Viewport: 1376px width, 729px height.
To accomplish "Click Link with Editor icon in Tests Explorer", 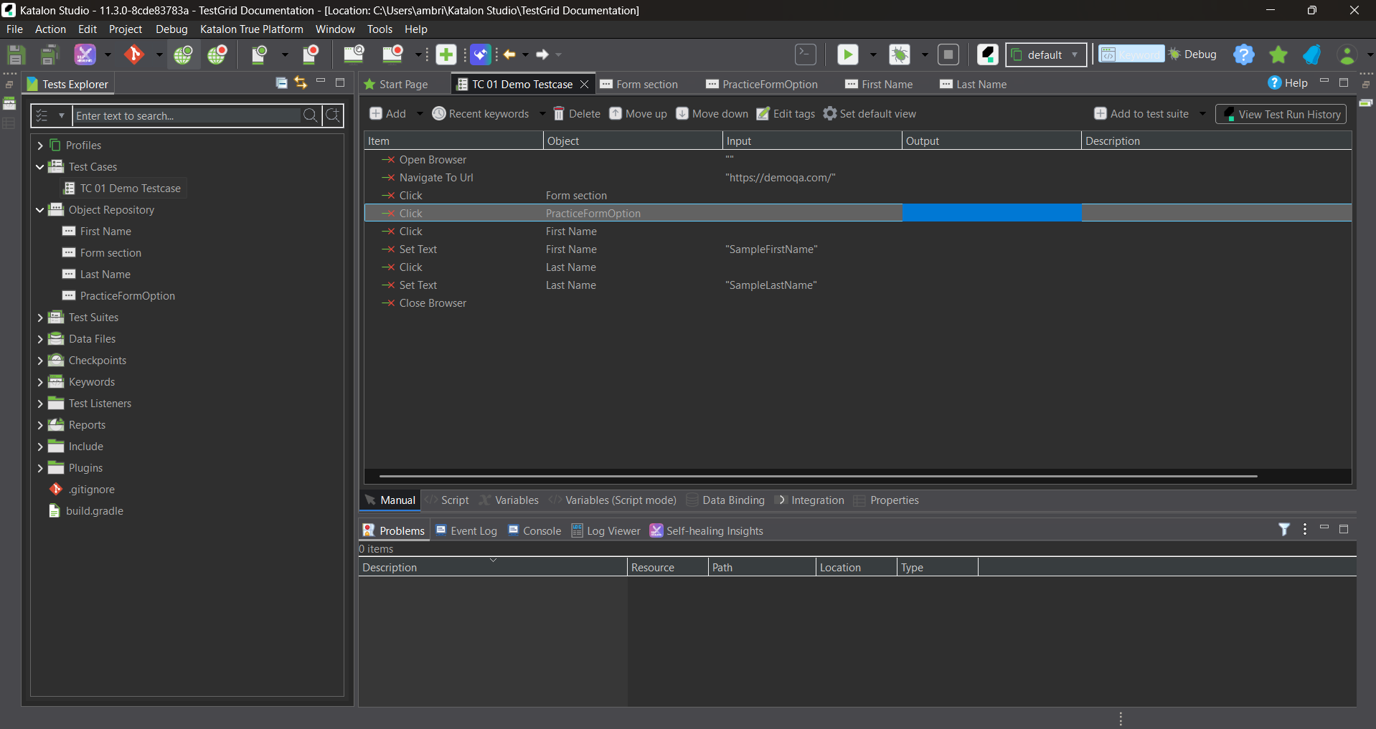I will coord(301,83).
